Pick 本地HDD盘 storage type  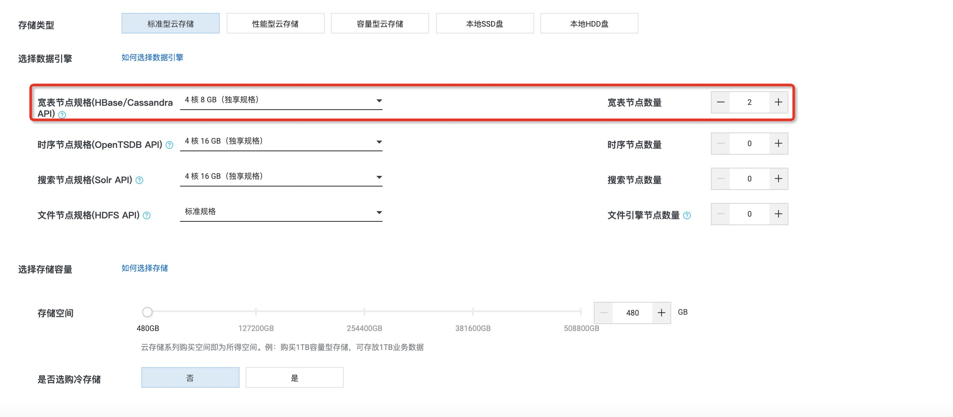click(589, 23)
